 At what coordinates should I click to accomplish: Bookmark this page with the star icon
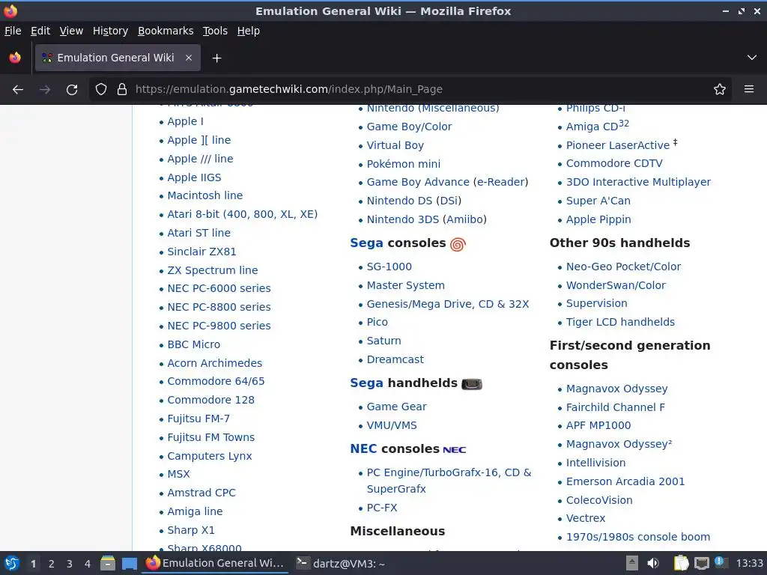pos(720,90)
